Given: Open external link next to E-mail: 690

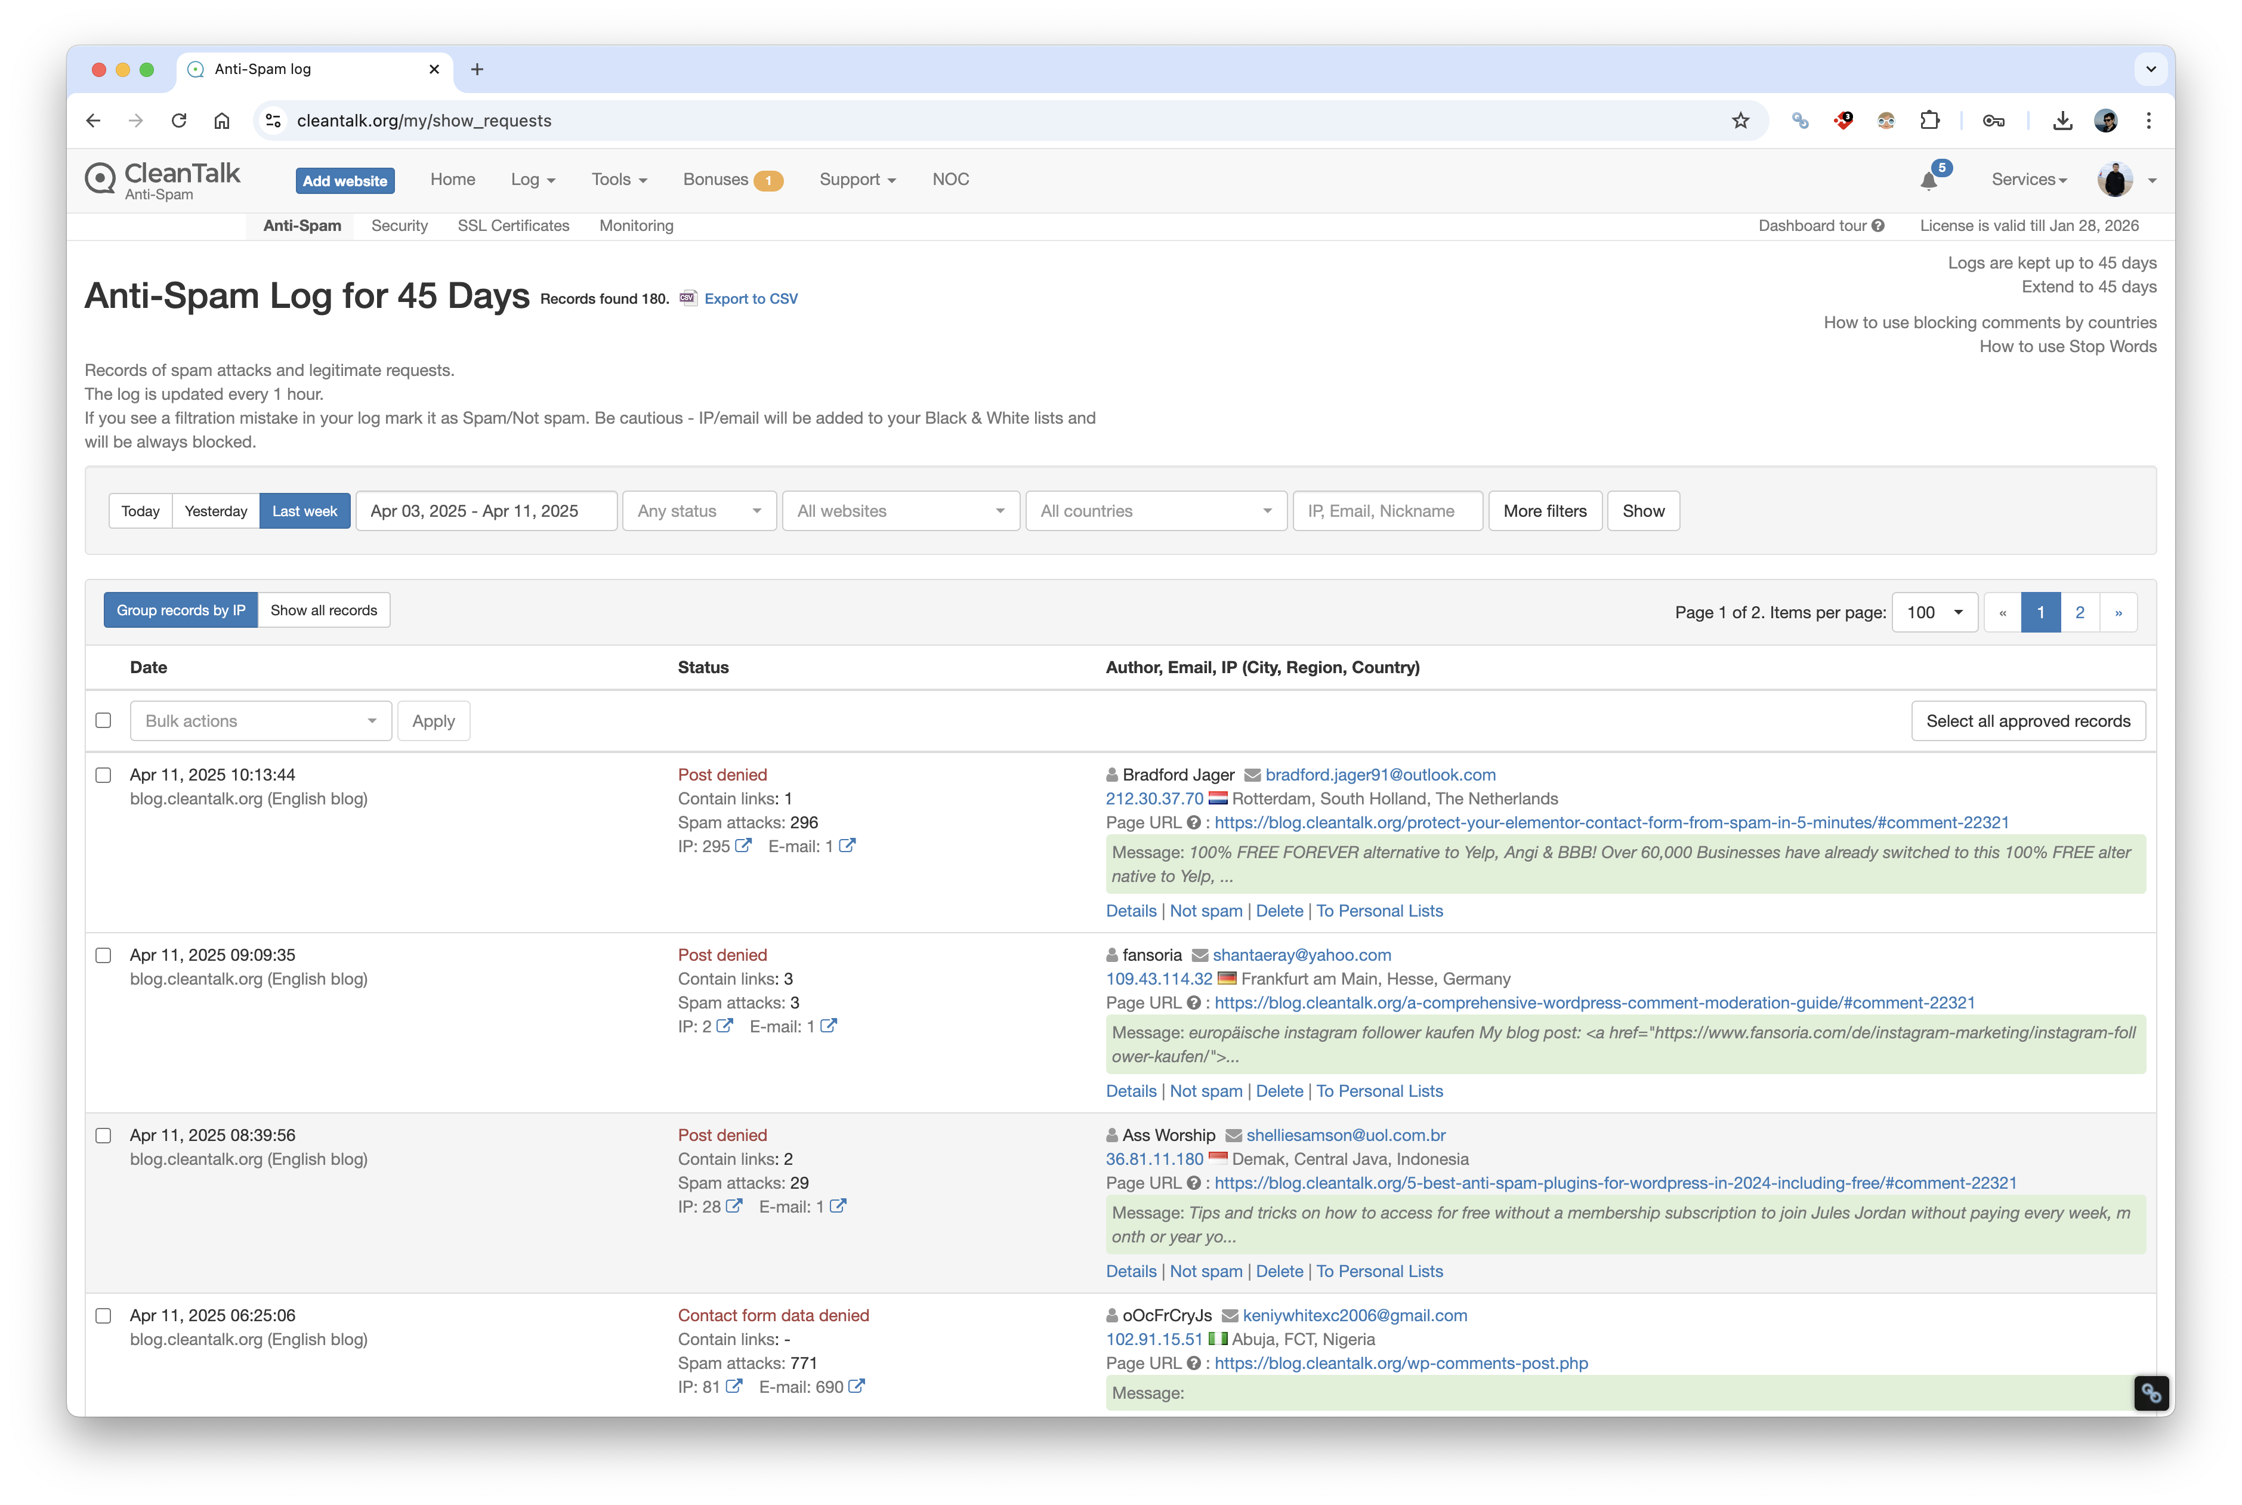Looking at the screenshot, I should coord(857,1386).
